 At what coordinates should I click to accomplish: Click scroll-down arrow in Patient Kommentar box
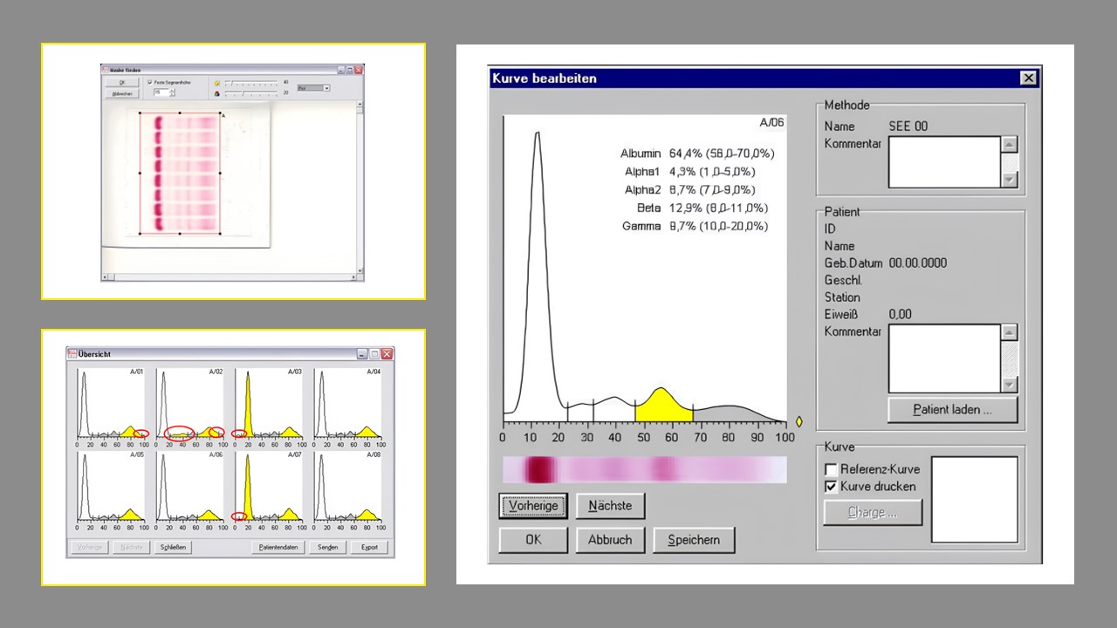(1009, 385)
